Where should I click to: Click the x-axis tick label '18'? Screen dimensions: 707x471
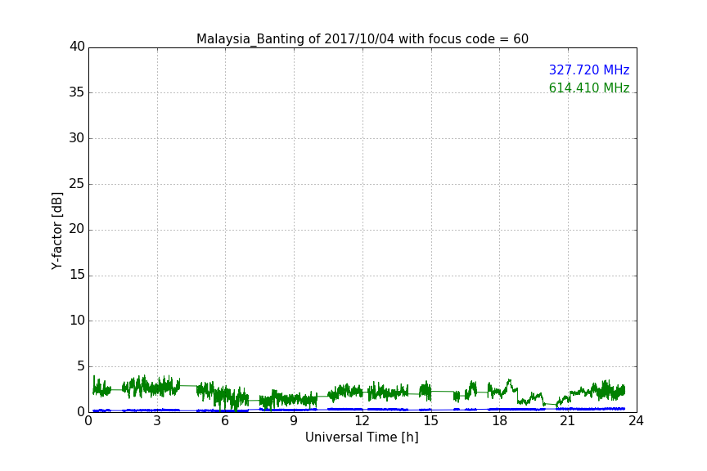coord(500,421)
